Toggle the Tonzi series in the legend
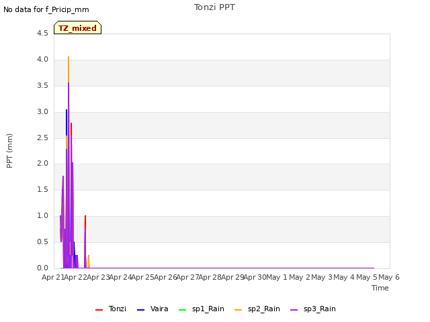Viewport: 430px width, 322px height. [x=111, y=309]
